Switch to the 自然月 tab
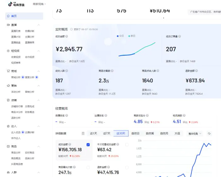Viewport: 221px width, 177px height. 164,133
